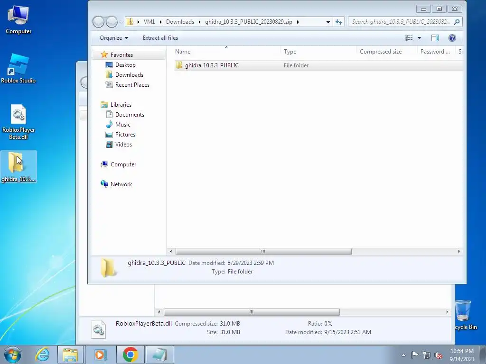The image size is (486, 364).
Task: Click Extract all files
Action: 160,38
